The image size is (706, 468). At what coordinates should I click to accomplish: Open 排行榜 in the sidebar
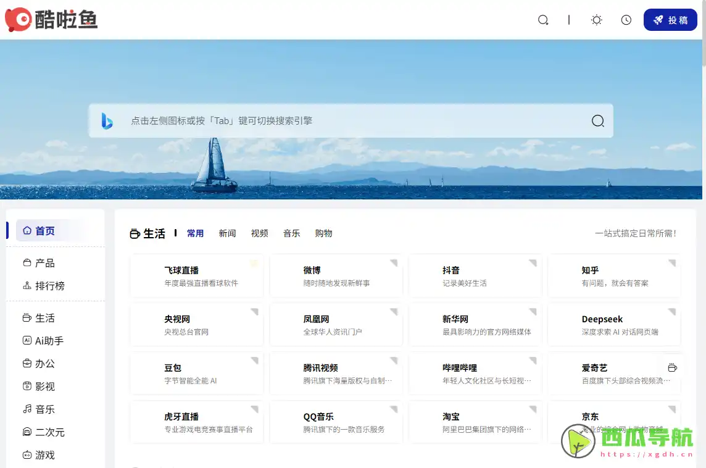(x=44, y=286)
